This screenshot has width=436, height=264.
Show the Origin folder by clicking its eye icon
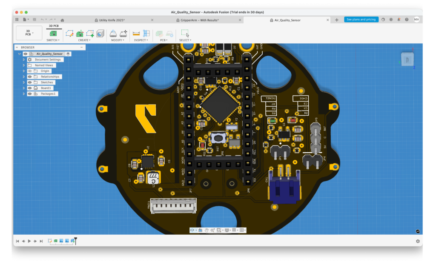pos(30,71)
